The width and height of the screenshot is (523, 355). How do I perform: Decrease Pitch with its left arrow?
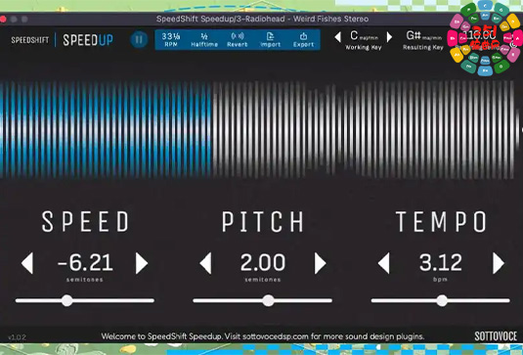205,263
